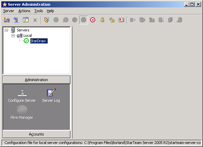The width and height of the screenshot is (203, 147).
Task: Click the orange door login icon
Action: (x=47, y=20)
